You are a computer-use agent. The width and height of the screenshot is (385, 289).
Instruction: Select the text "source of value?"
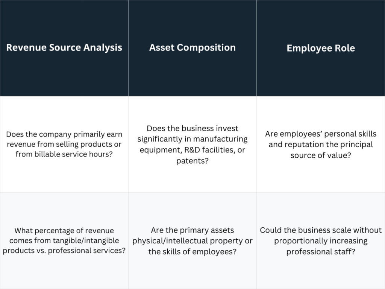[321, 155]
